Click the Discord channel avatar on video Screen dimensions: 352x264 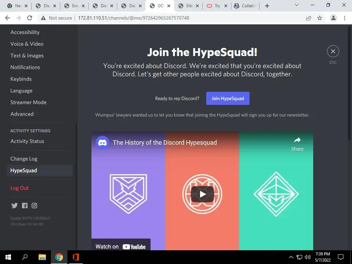pyautogui.click(x=102, y=143)
